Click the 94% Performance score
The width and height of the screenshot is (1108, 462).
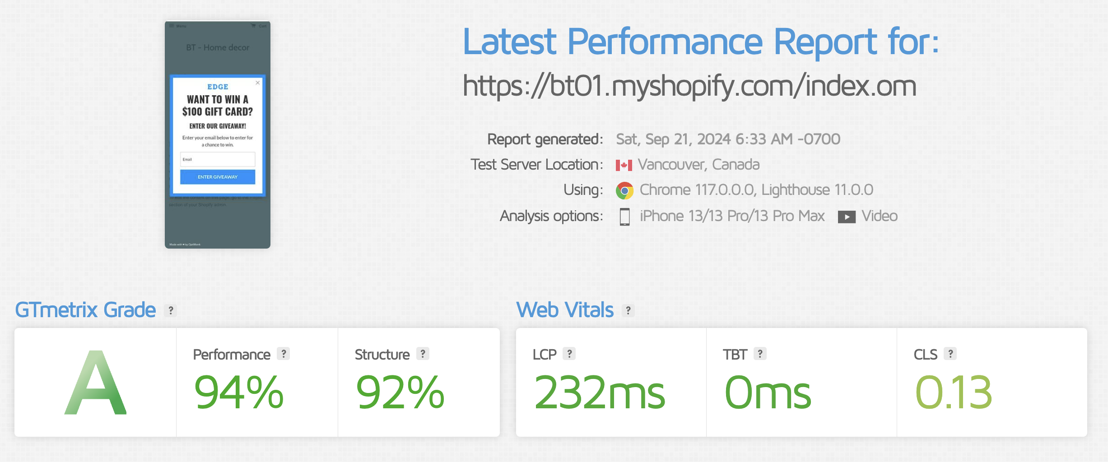click(239, 393)
